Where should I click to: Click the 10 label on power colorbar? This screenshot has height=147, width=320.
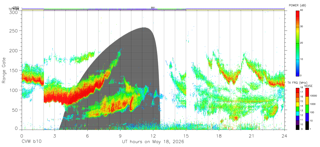tap(301, 59)
